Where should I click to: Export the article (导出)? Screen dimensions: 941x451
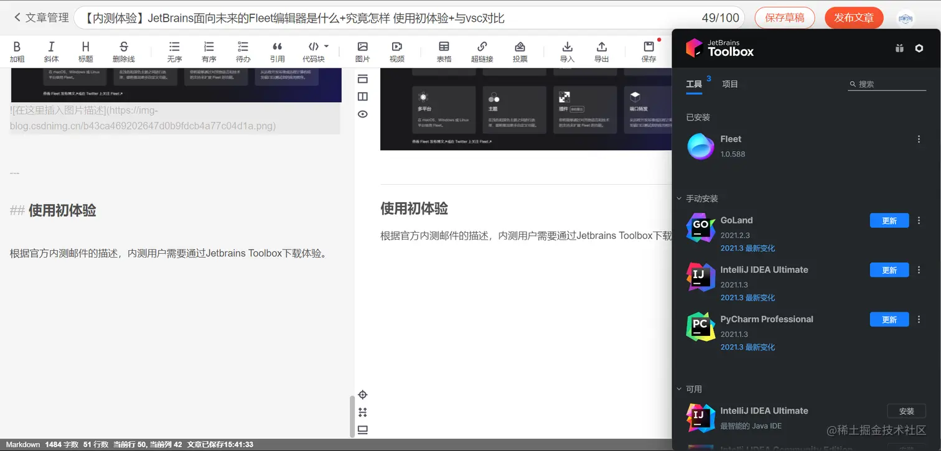point(602,52)
